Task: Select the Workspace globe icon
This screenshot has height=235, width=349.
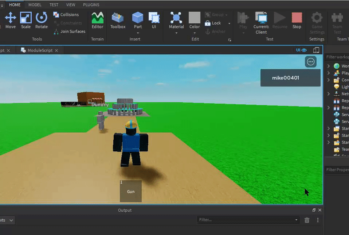Action: pos(337,66)
